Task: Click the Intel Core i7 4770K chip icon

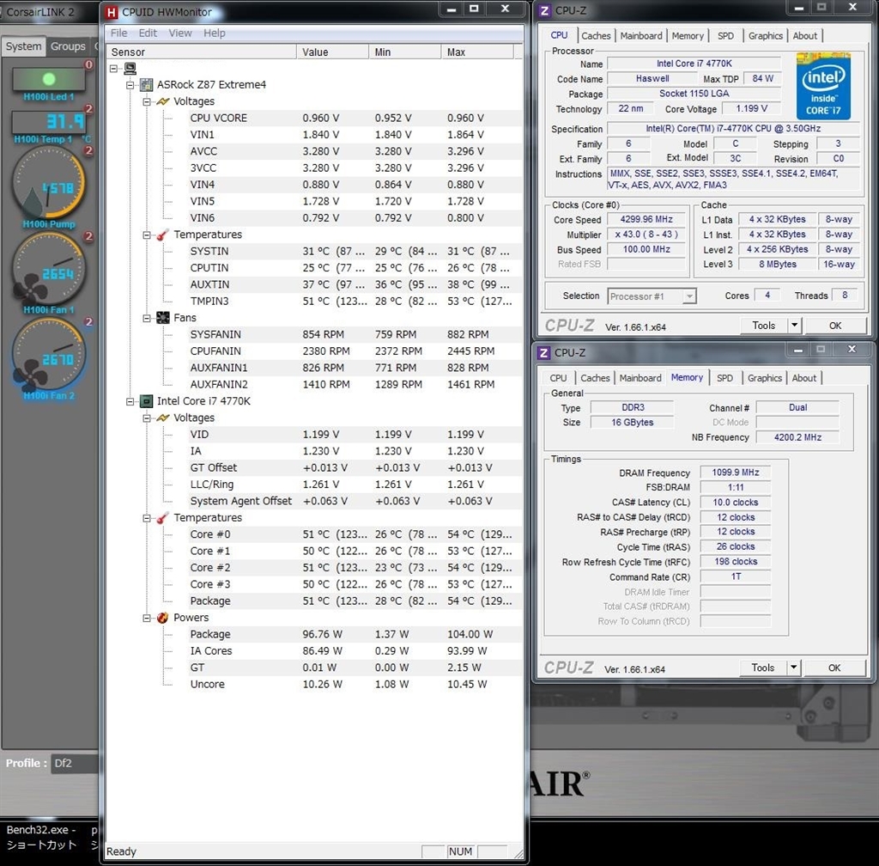Action: (x=146, y=401)
